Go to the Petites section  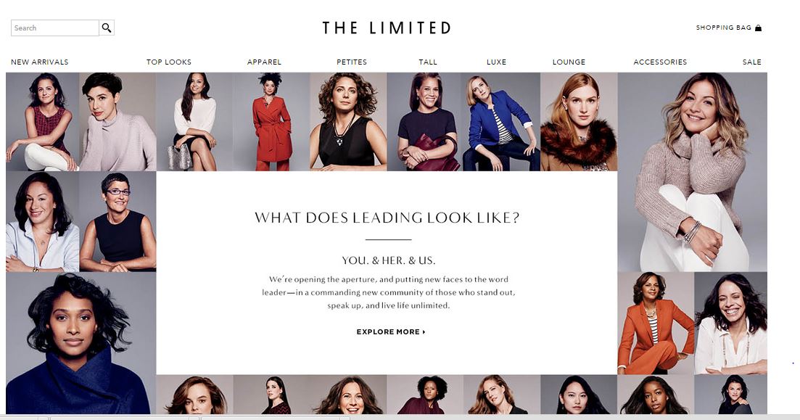click(352, 62)
